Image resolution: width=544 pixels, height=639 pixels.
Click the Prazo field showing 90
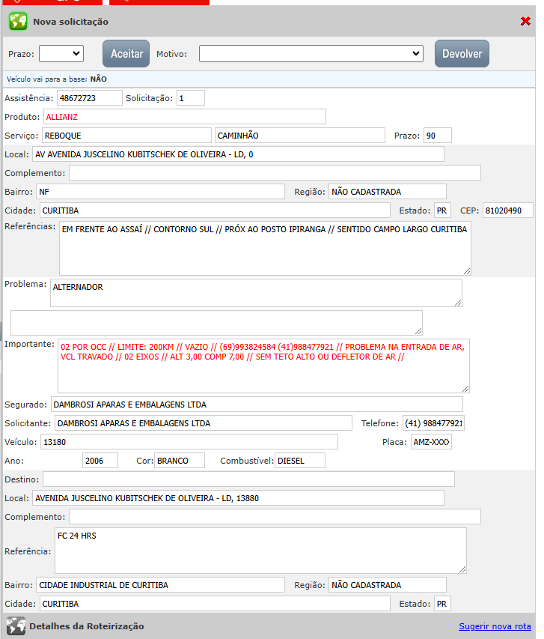(437, 136)
